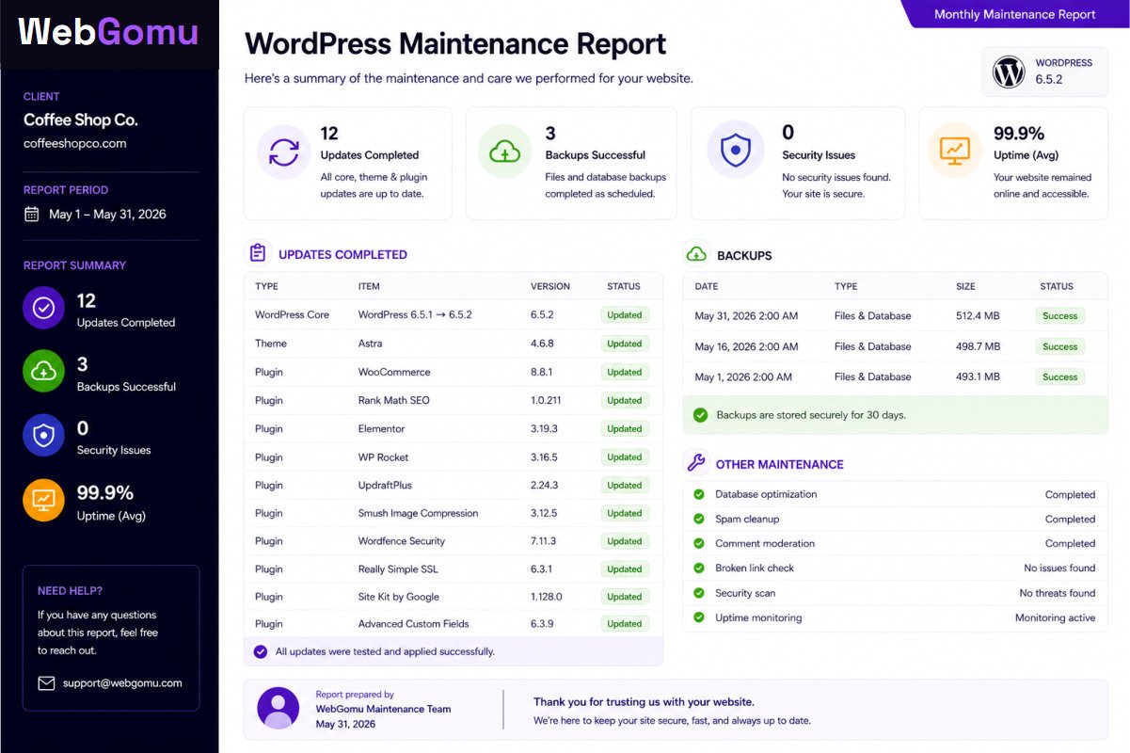Click 'WordPress 6.5.1 → 6.5.2' item cell
This screenshot has width=1130, height=753.
coord(415,314)
